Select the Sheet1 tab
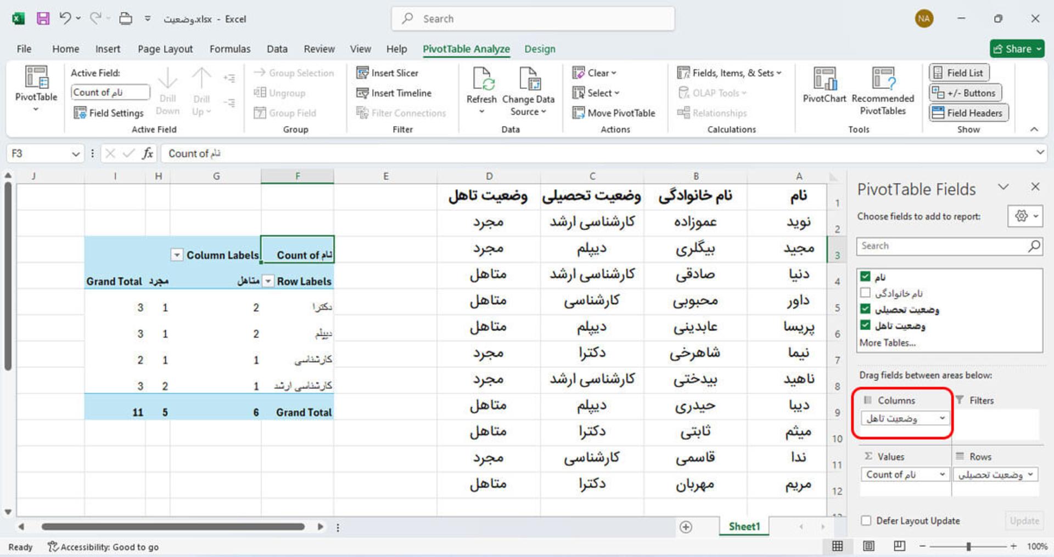The image size is (1054, 557). pos(744,526)
